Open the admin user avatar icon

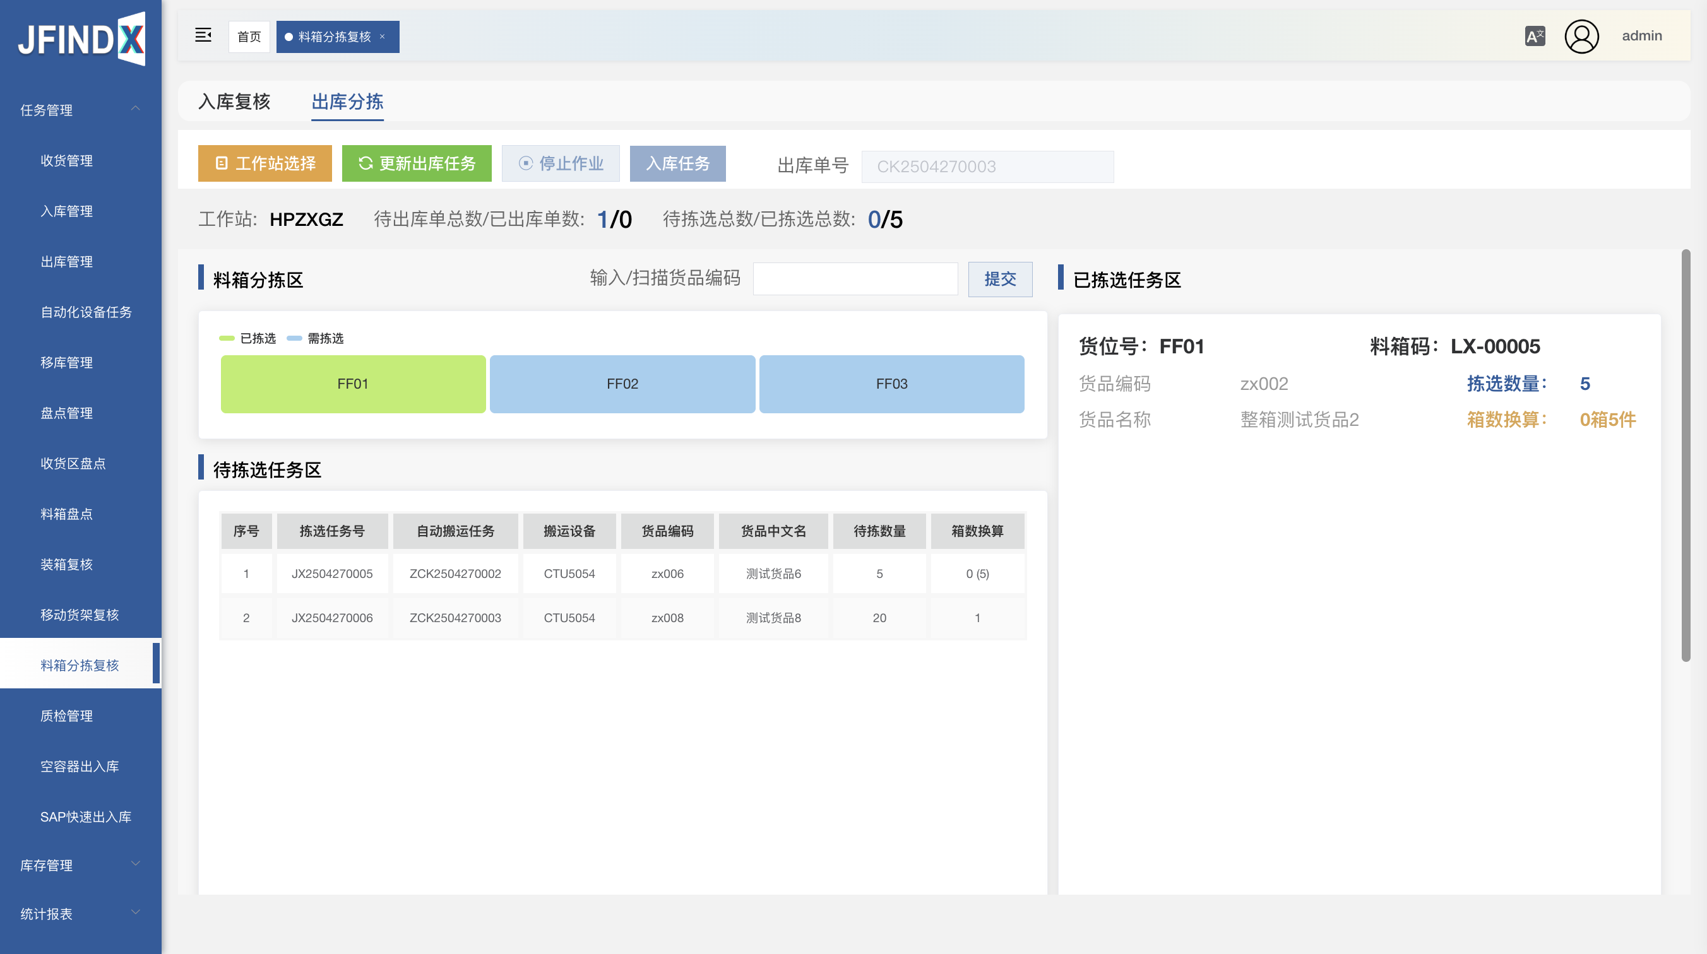click(x=1581, y=36)
